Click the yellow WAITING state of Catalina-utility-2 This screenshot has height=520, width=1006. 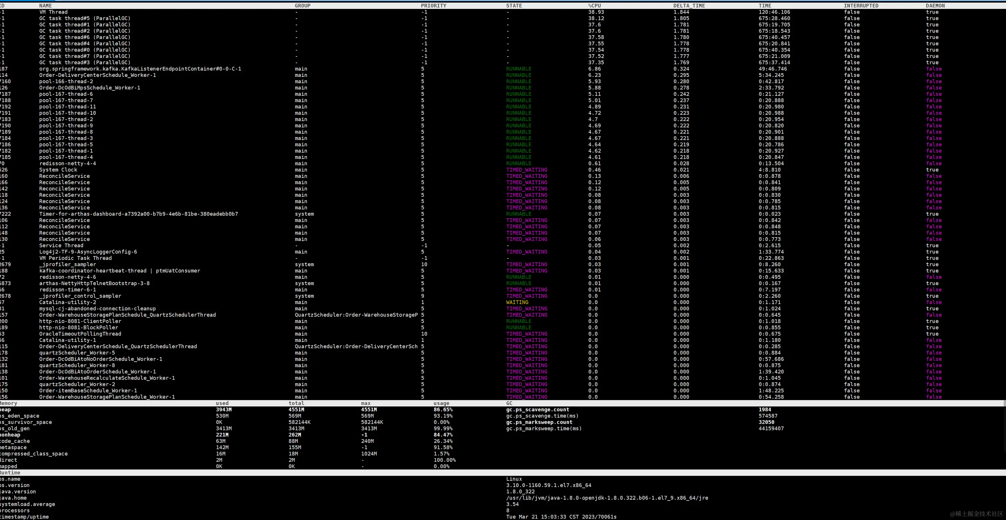[x=517, y=302]
